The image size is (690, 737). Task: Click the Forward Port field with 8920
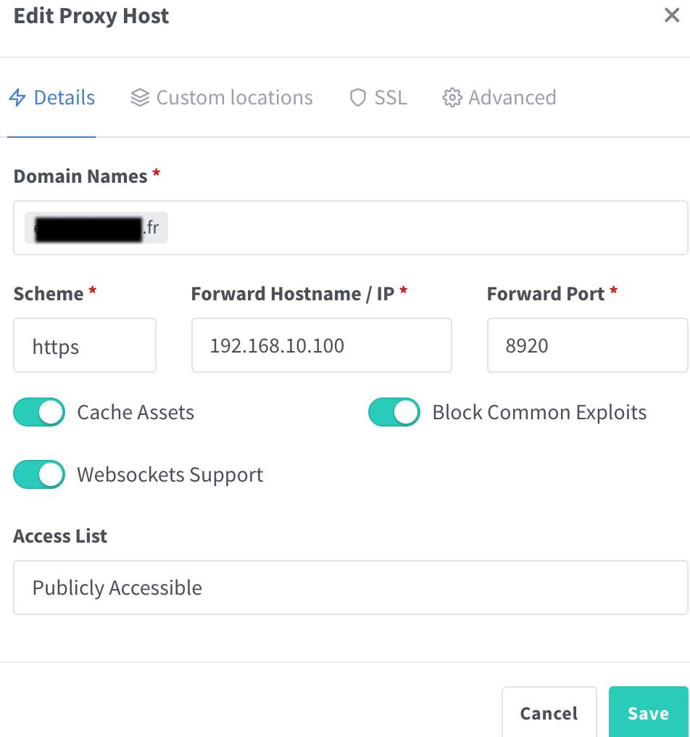(x=586, y=346)
